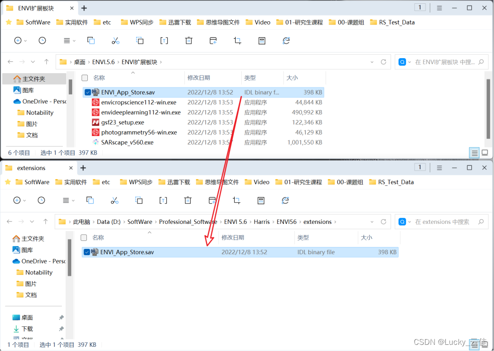Uncheck ENVI_App_Store.sav checkbox in top window
Viewport: 494px width, 351px height.
(x=87, y=92)
